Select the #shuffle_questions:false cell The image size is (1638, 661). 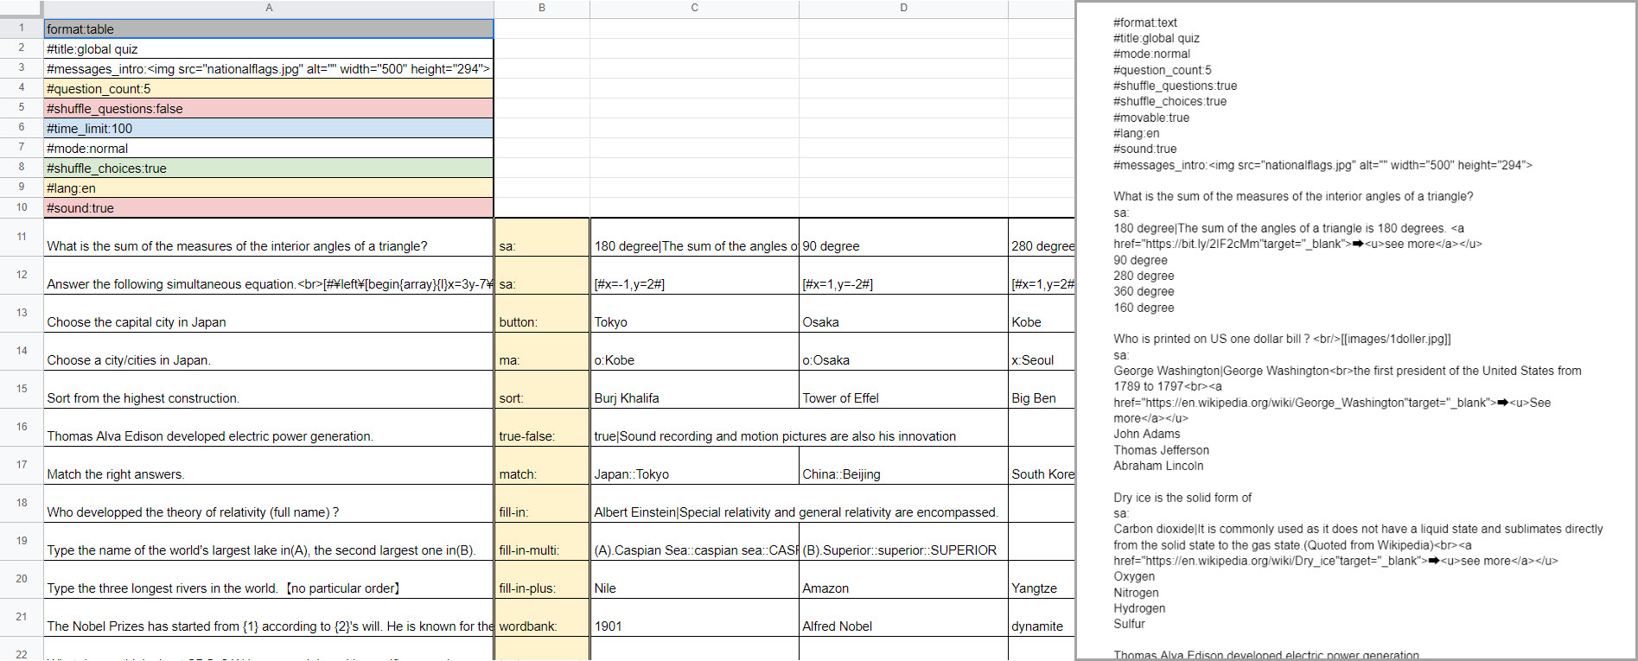coord(268,109)
